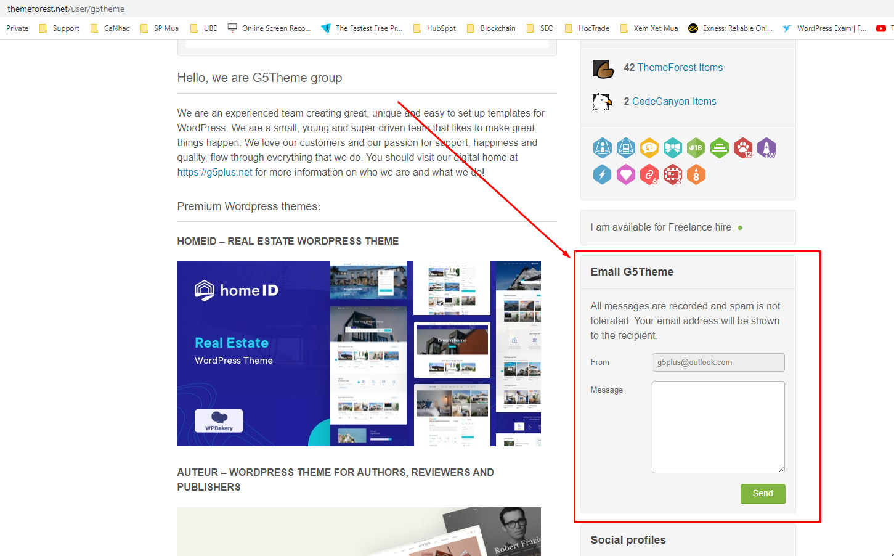The image size is (894, 556).
Task: Click the "Social profiles" heading
Action: point(628,540)
